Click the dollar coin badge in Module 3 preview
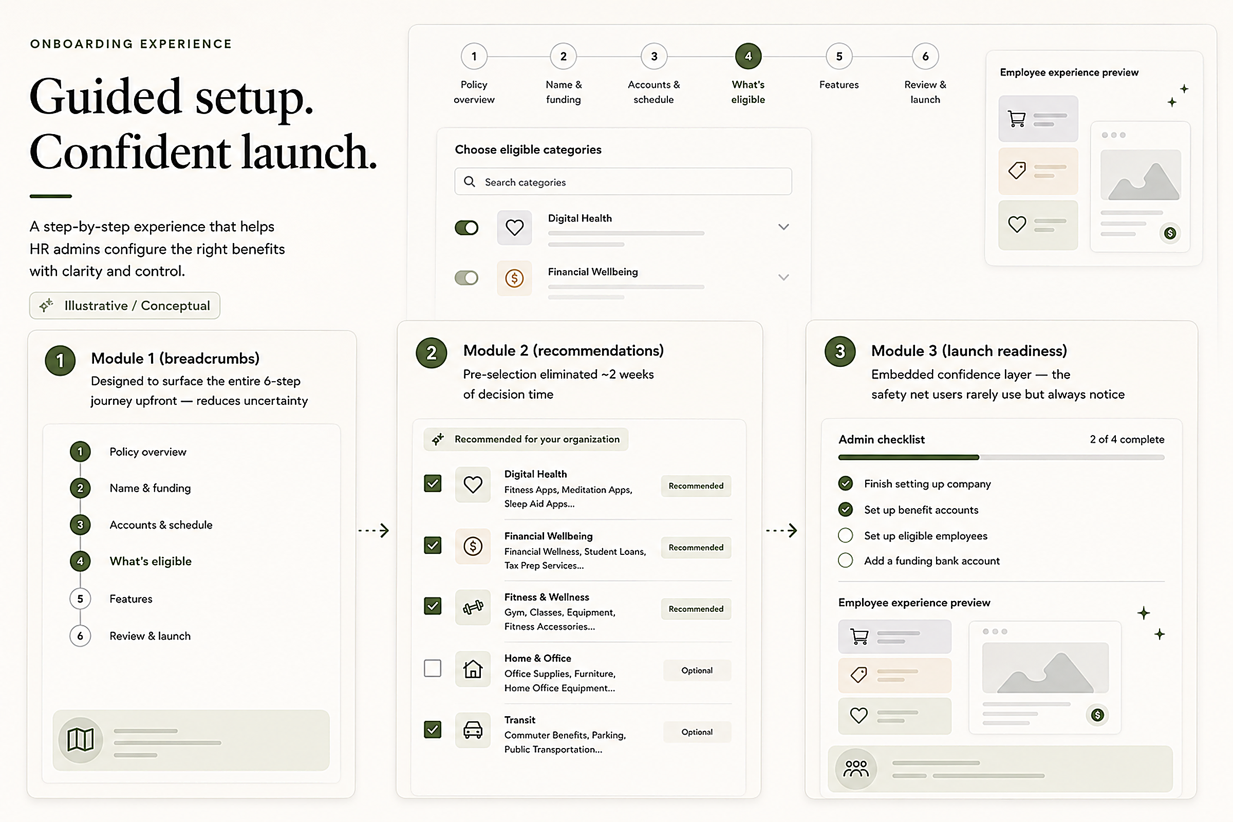 pos(1098,715)
